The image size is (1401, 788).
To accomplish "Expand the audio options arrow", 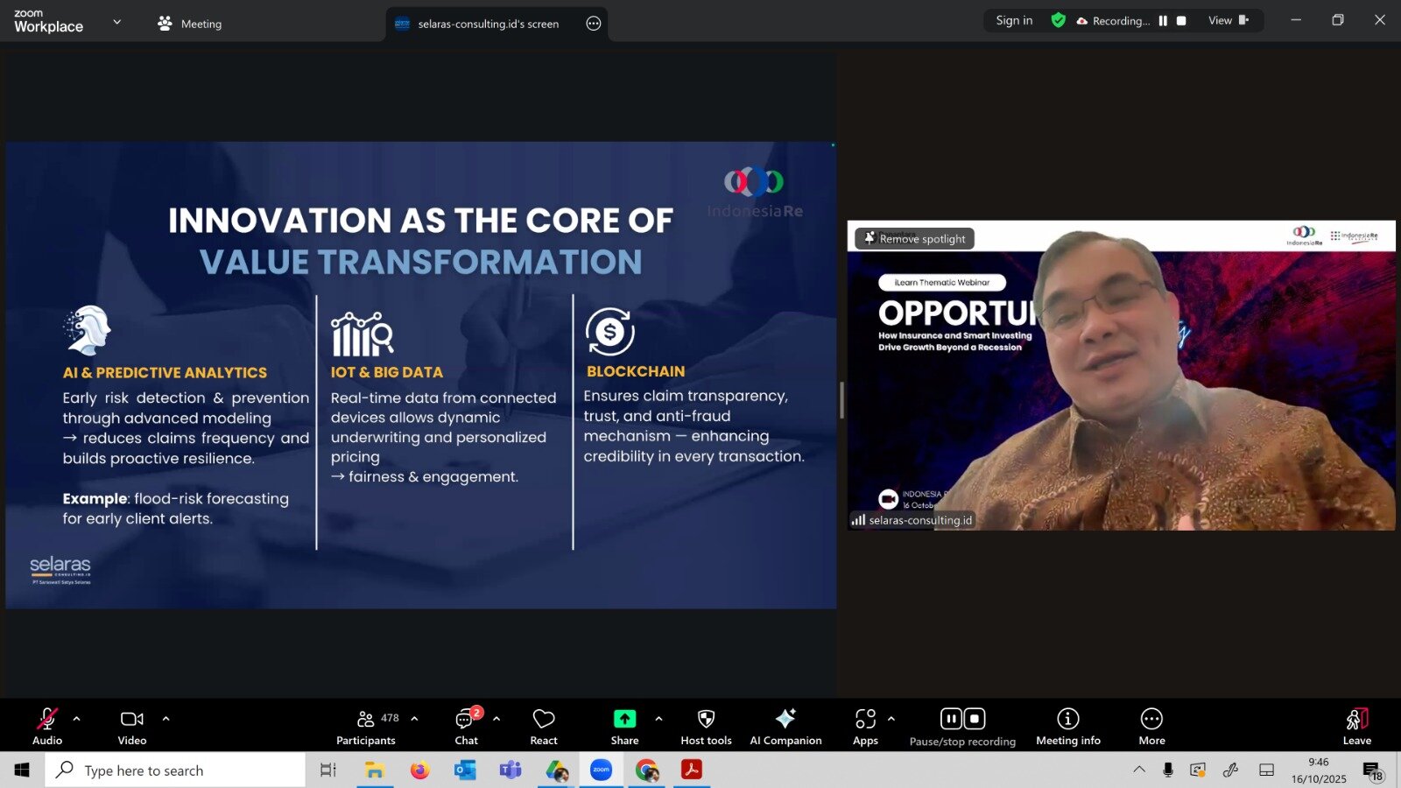I will click(x=77, y=719).
